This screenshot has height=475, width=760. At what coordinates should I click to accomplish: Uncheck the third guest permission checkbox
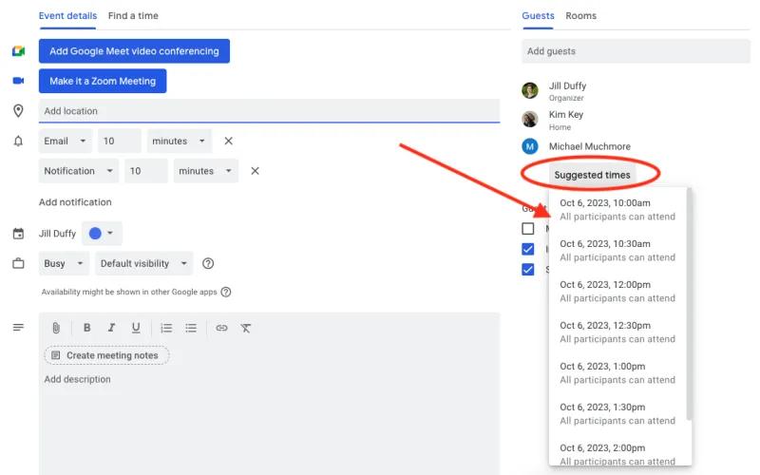[x=528, y=269]
